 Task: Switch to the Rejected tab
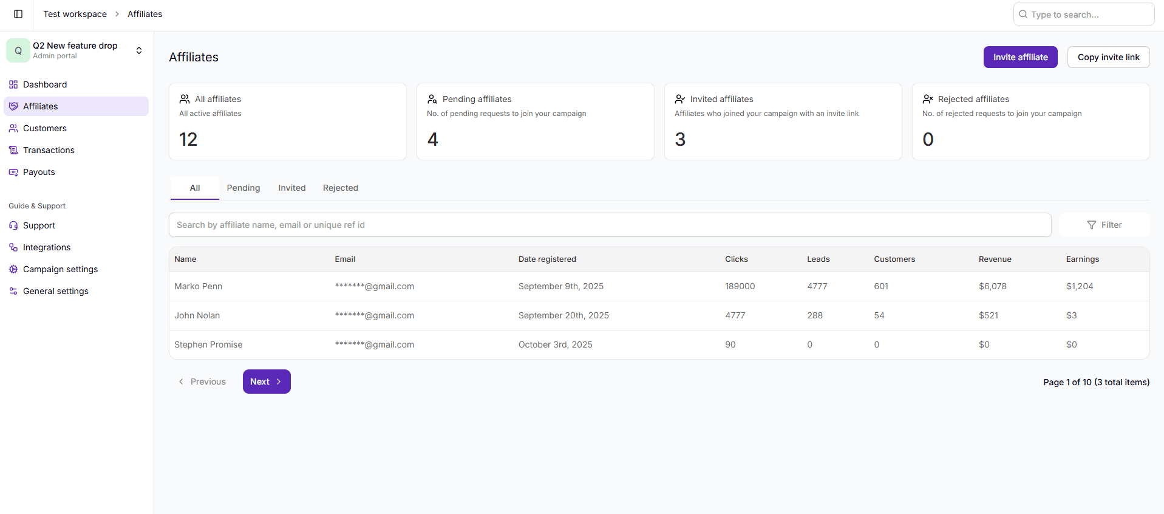(340, 188)
